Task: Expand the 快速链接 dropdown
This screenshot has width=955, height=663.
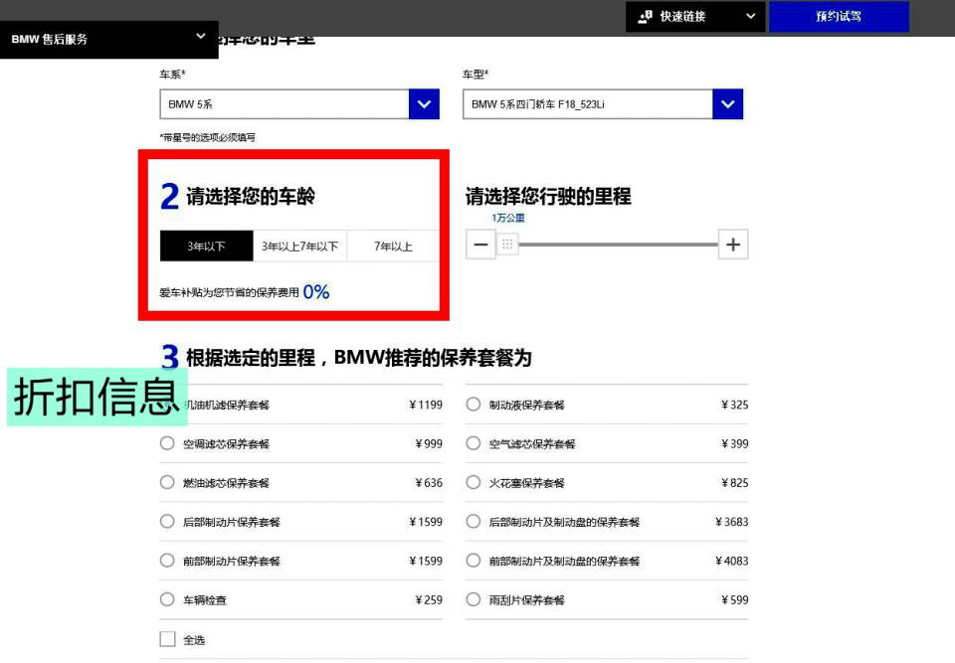Action: click(x=695, y=17)
